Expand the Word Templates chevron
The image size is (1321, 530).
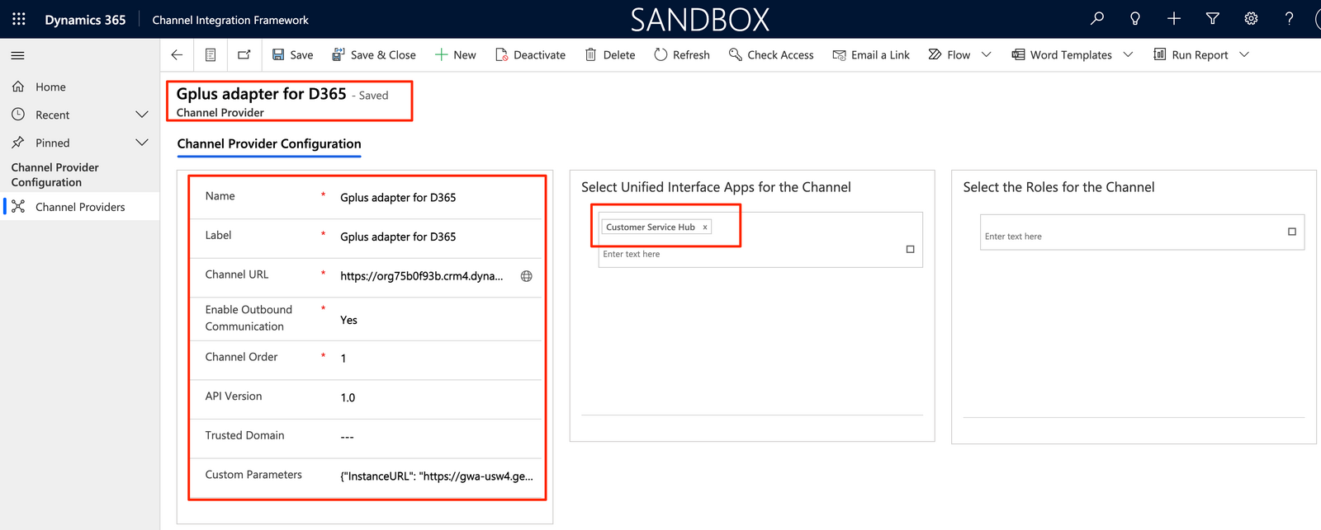pyautogui.click(x=1128, y=54)
